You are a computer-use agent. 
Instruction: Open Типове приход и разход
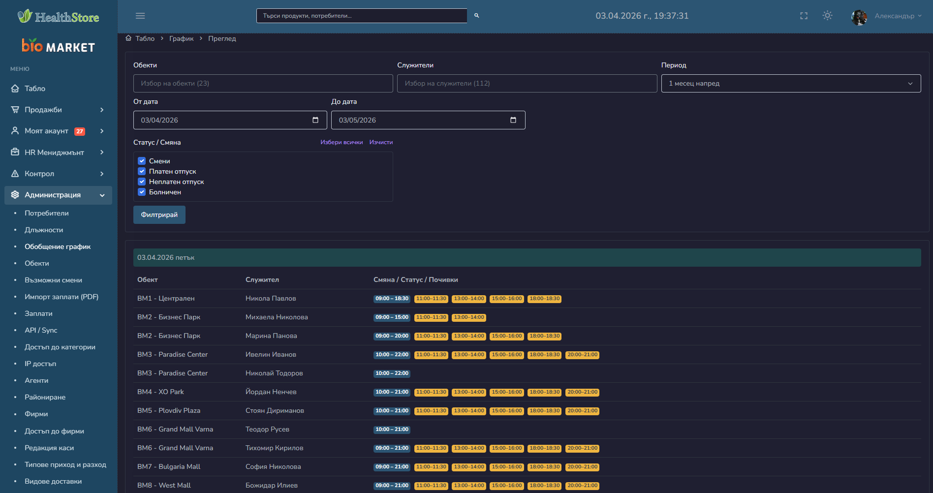pyautogui.click(x=65, y=464)
